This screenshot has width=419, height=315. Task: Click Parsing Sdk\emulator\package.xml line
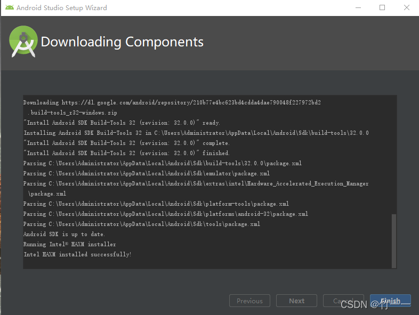[147, 173]
